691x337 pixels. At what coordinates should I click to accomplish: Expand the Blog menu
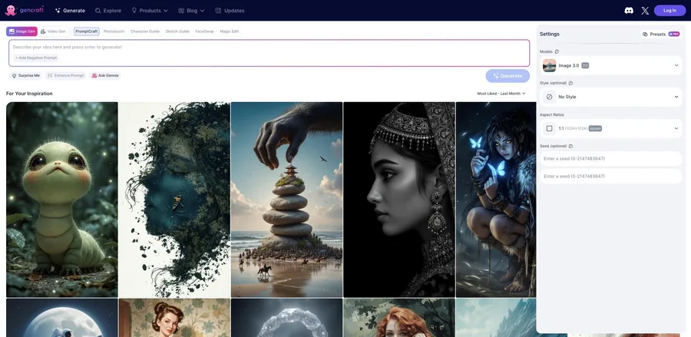coord(191,11)
